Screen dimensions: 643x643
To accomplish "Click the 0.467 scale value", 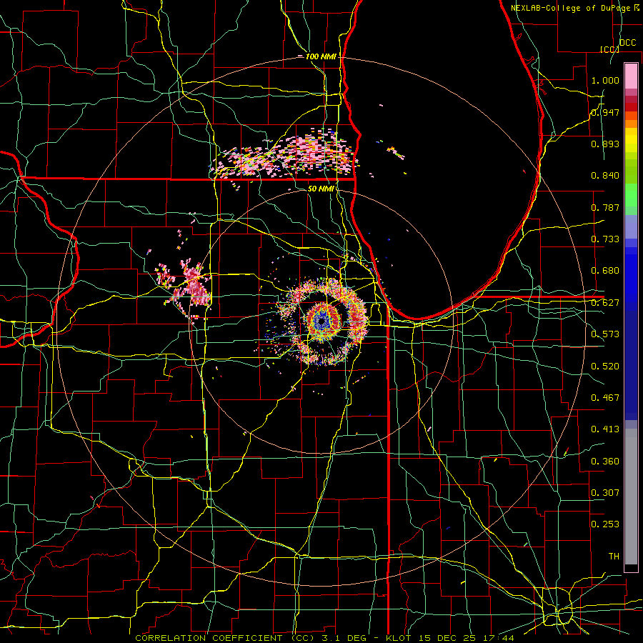I will click(605, 398).
